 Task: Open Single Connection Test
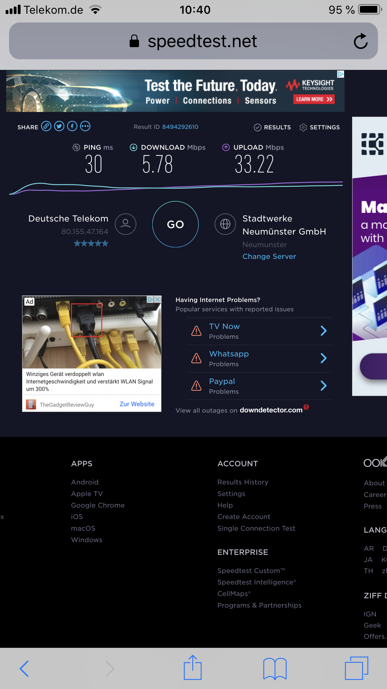pos(256,528)
